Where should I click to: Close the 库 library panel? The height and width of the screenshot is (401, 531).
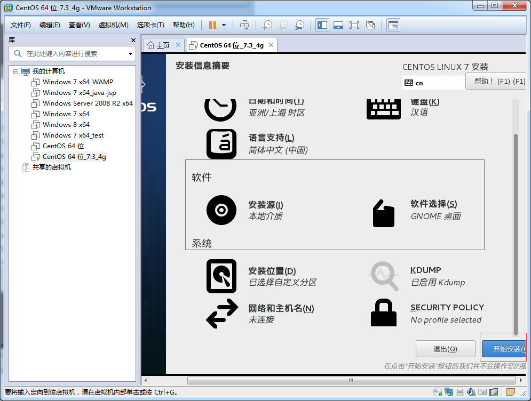(x=133, y=41)
